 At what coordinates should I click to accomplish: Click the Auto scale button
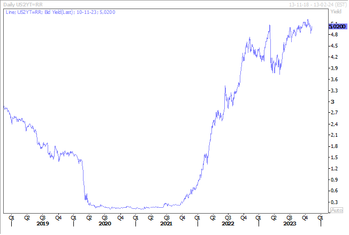click(x=337, y=210)
